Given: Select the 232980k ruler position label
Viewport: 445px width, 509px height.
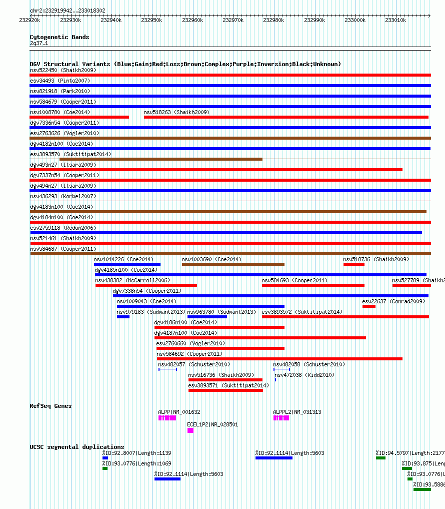Looking at the screenshot, I should click(273, 20).
